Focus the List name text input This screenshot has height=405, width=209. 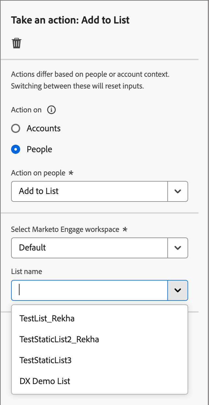coord(90,290)
